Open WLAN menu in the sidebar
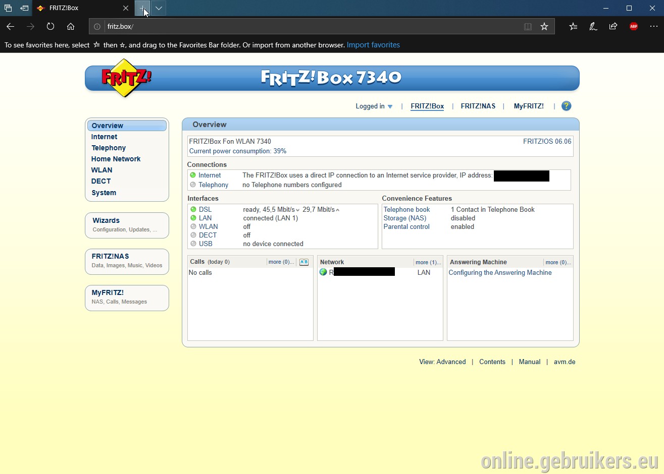 click(101, 170)
